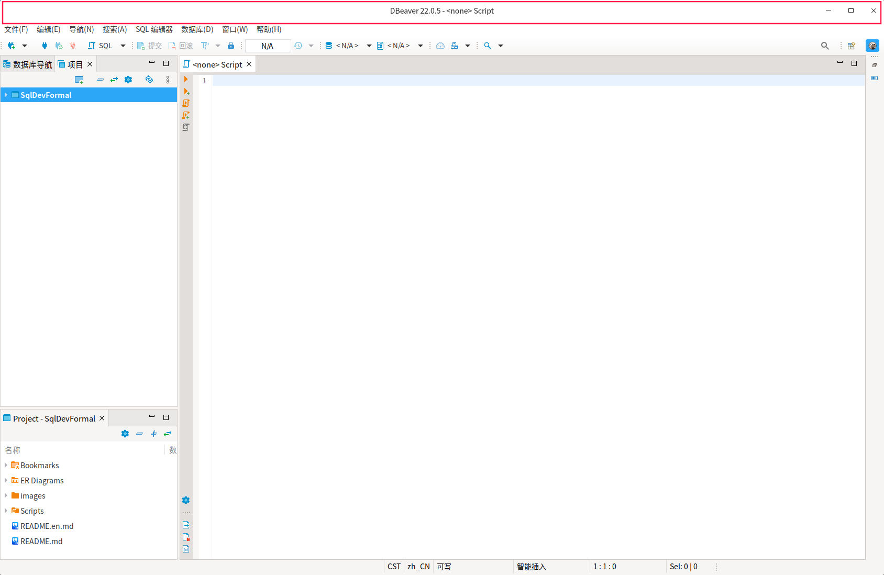Open the new connection type dropdown arrow
This screenshot has height=575, width=884.
[x=25, y=46]
